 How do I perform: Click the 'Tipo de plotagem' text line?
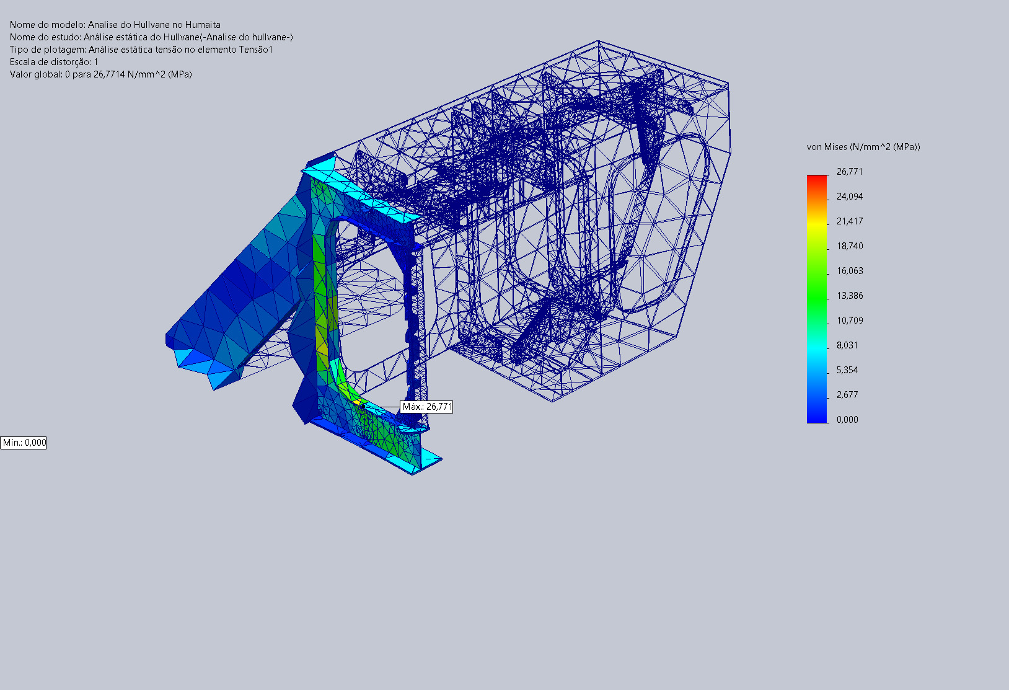tap(141, 50)
